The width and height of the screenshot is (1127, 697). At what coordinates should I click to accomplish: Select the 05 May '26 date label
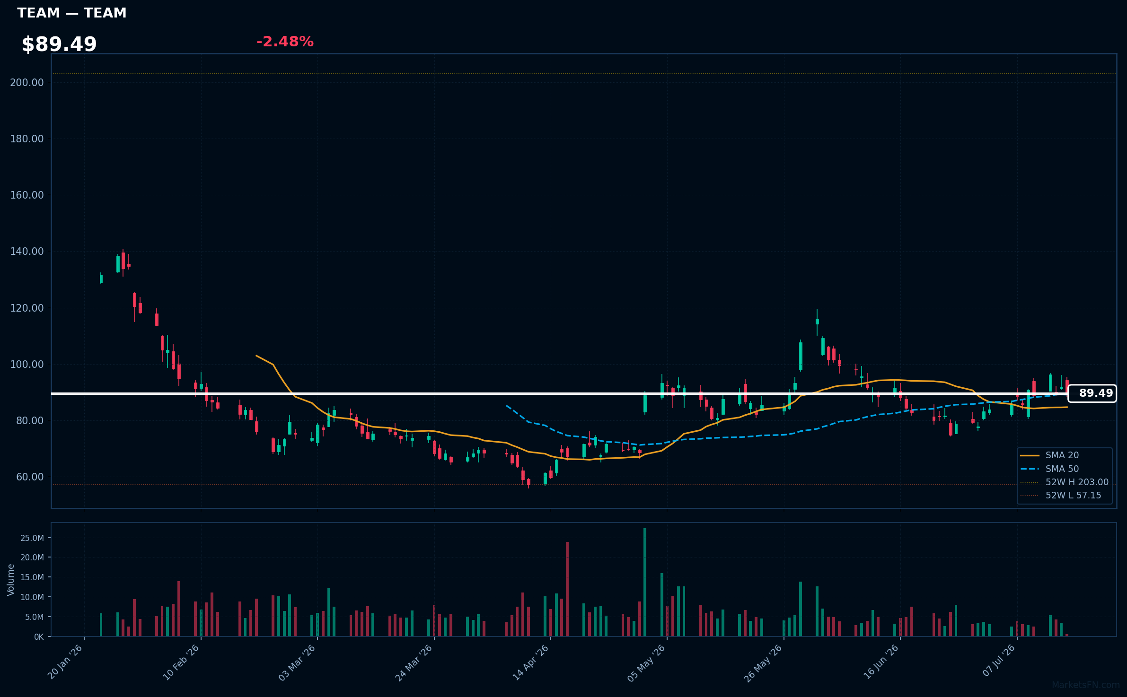coord(646,663)
